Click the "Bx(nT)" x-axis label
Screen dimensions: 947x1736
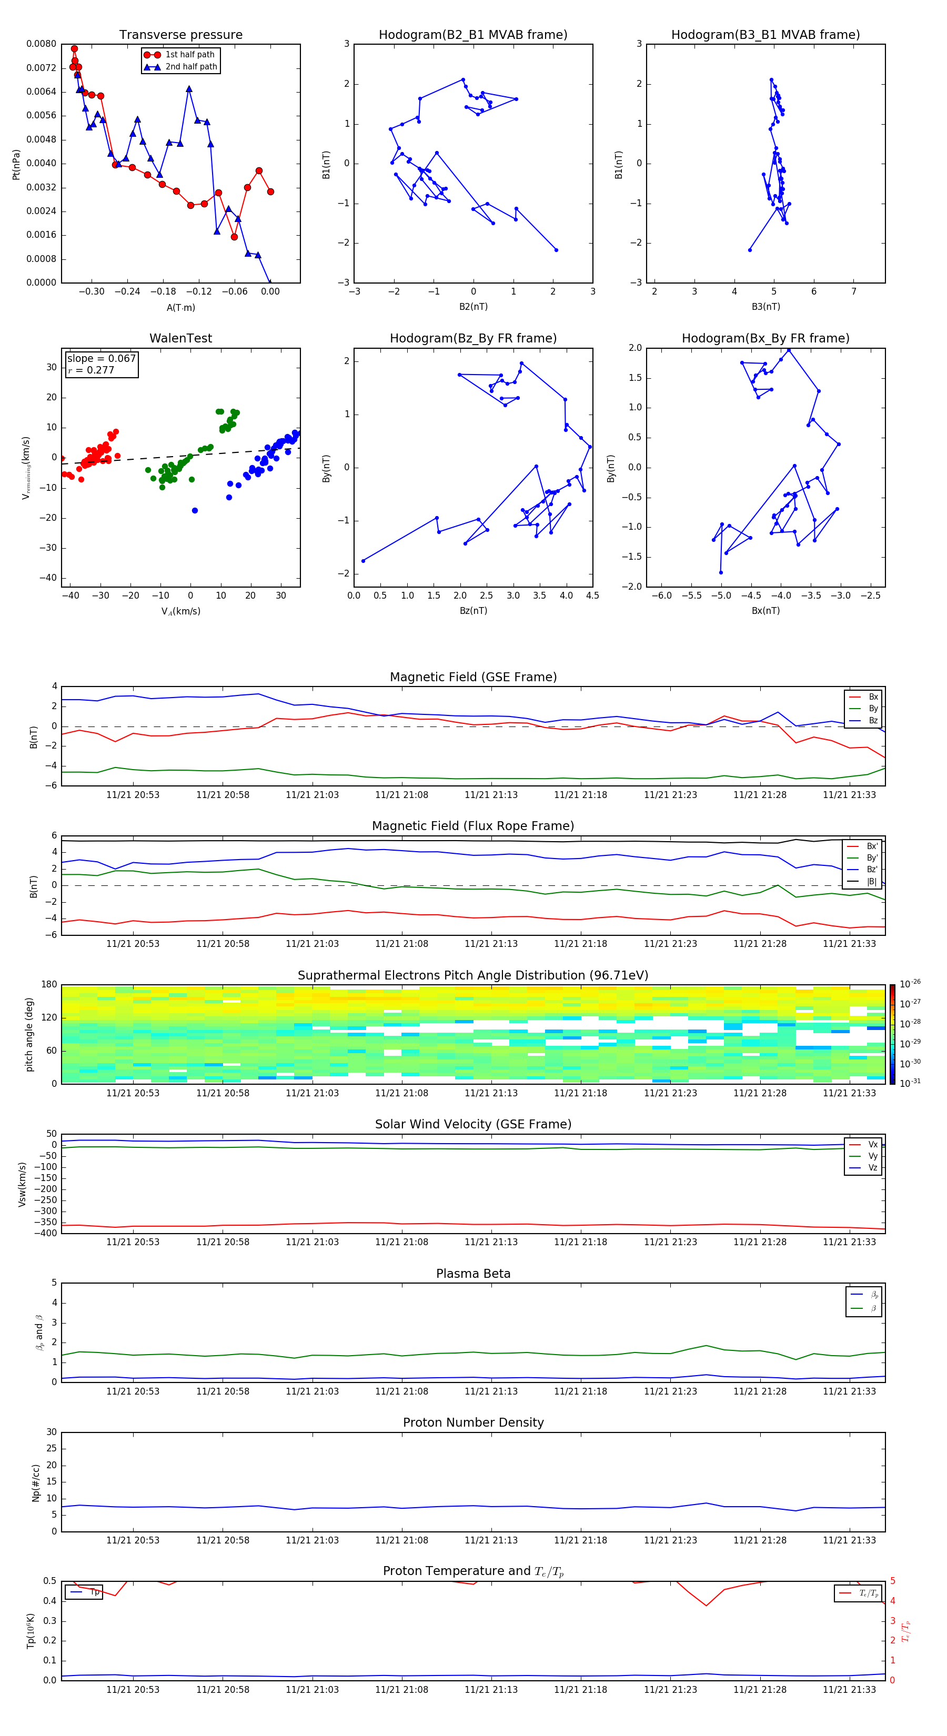[x=765, y=611]
